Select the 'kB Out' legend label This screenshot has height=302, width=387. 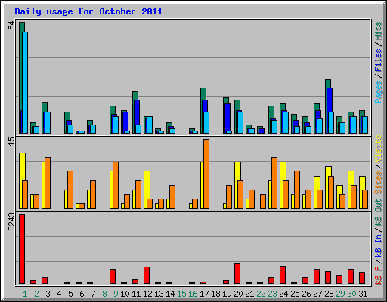[378, 213]
